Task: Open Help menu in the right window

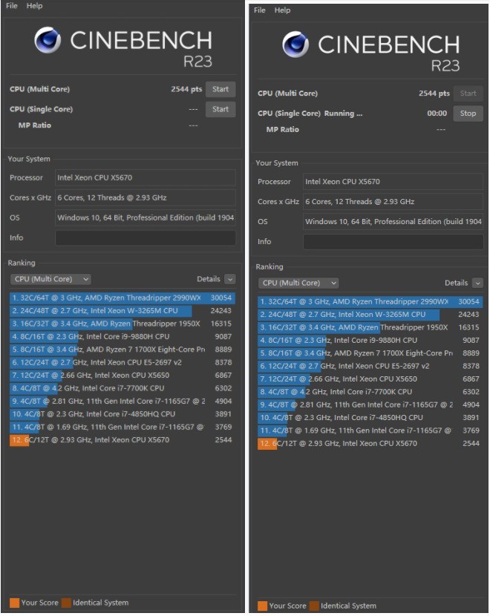Action: coord(282,10)
